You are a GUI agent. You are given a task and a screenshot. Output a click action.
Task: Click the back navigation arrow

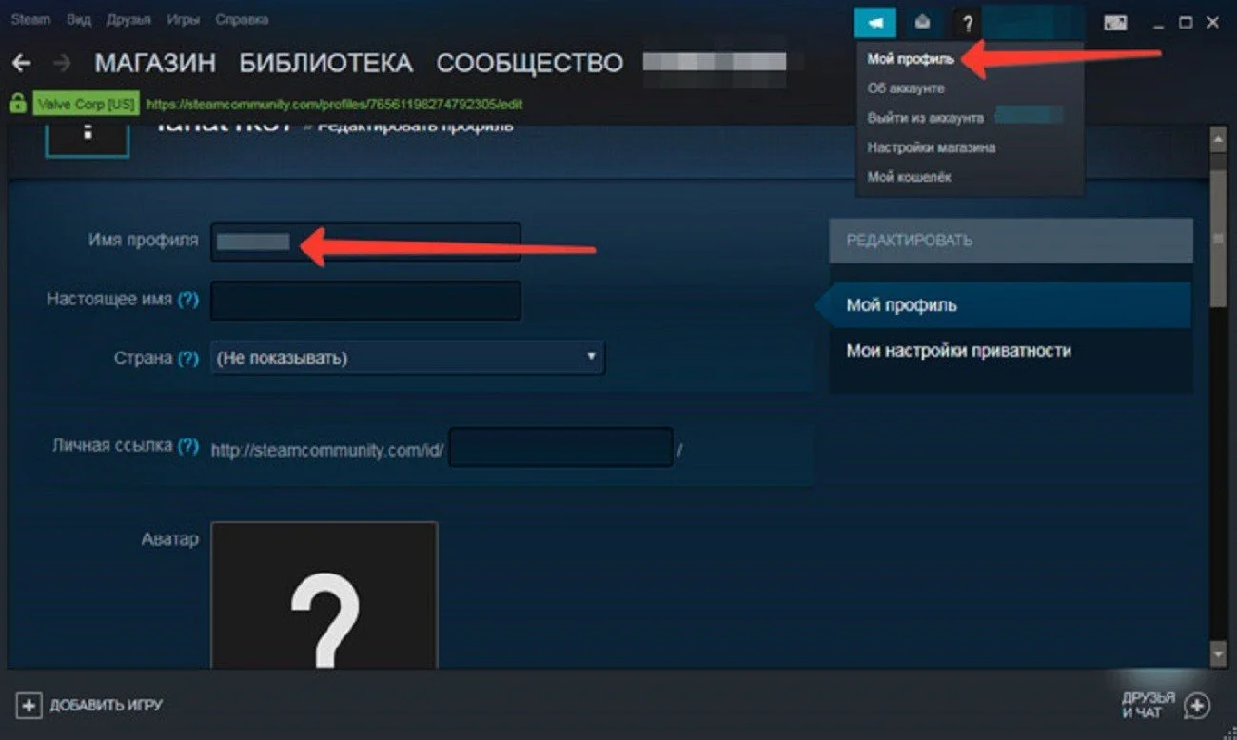point(21,64)
